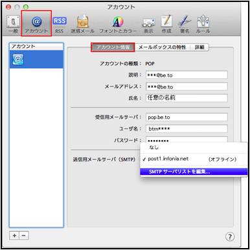
Task: Click the 受信用メールサーバ field pop.be.to
Action: [x=187, y=118]
